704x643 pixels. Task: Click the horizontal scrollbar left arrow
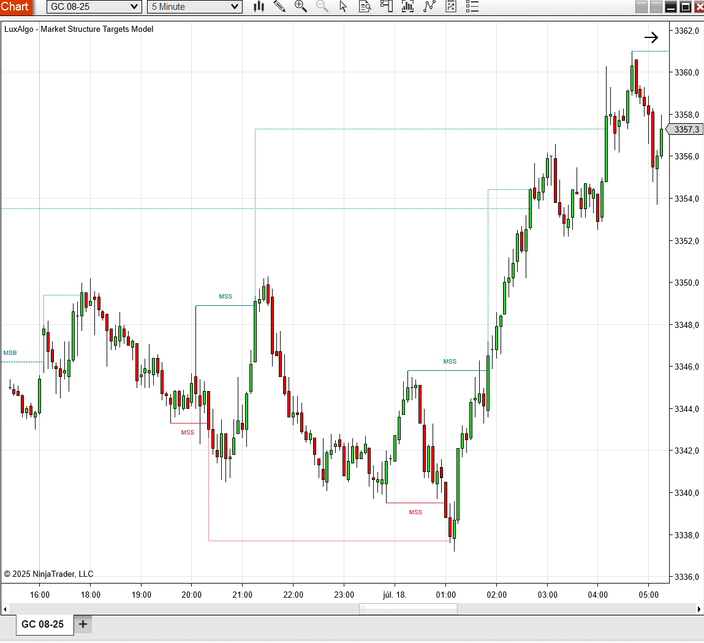tap(6, 609)
